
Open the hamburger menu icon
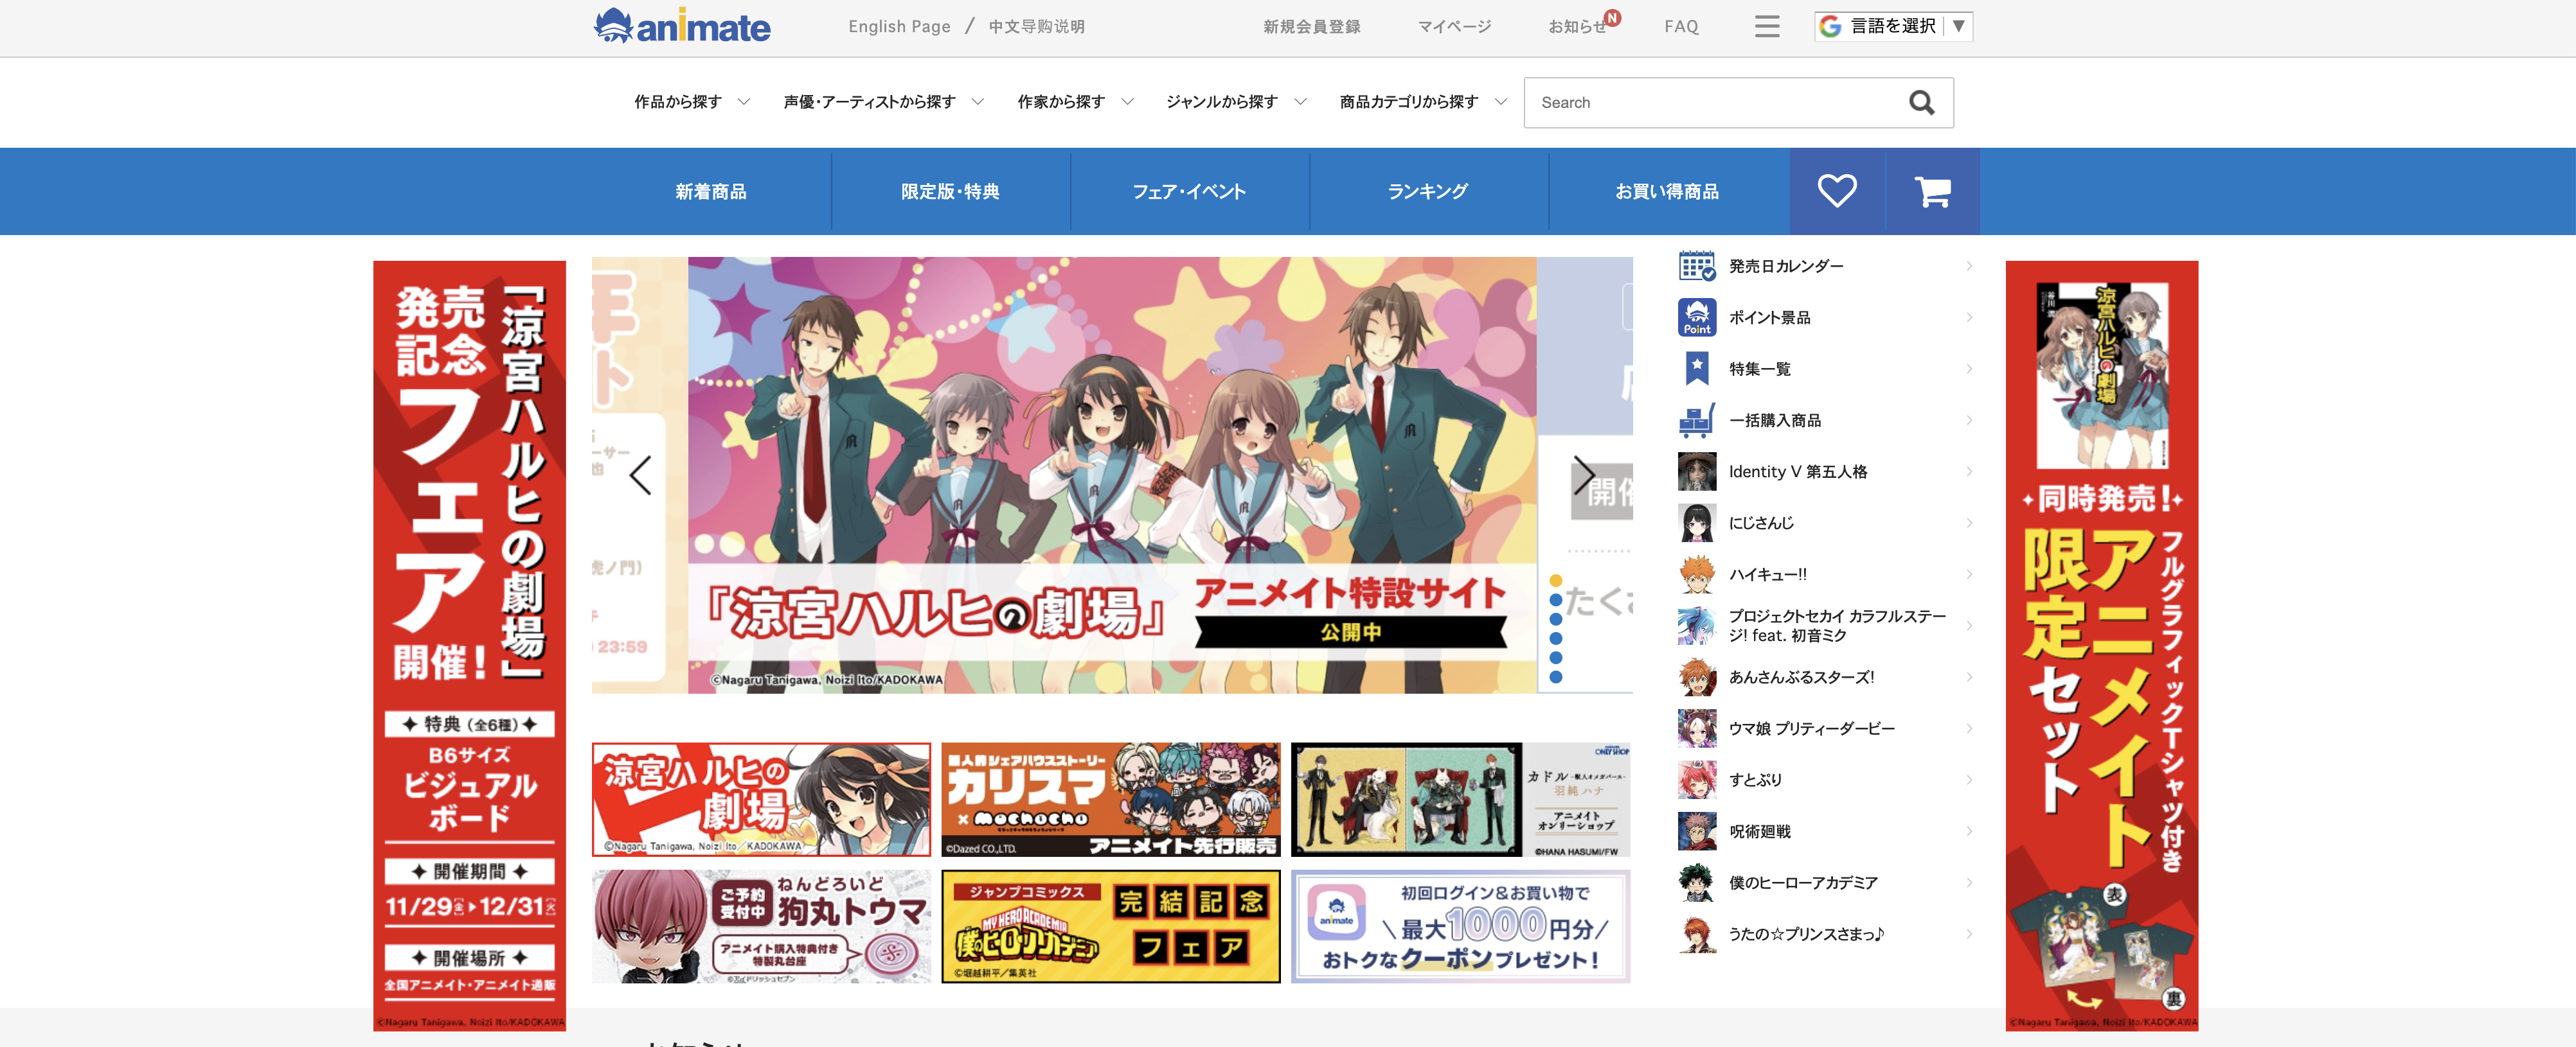pos(1767,27)
